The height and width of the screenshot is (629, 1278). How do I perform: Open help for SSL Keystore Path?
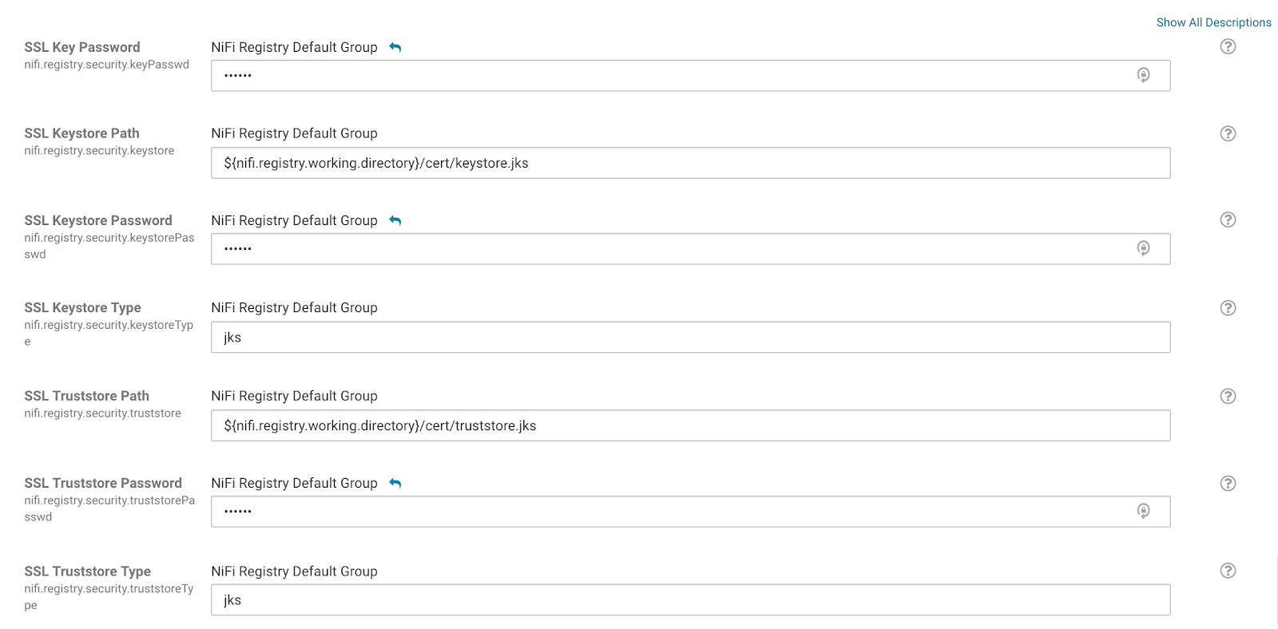(1228, 134)
